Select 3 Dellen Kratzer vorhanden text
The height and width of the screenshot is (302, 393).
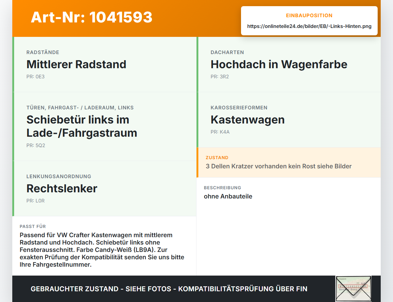pyautogui.click(x=278, y=166)
